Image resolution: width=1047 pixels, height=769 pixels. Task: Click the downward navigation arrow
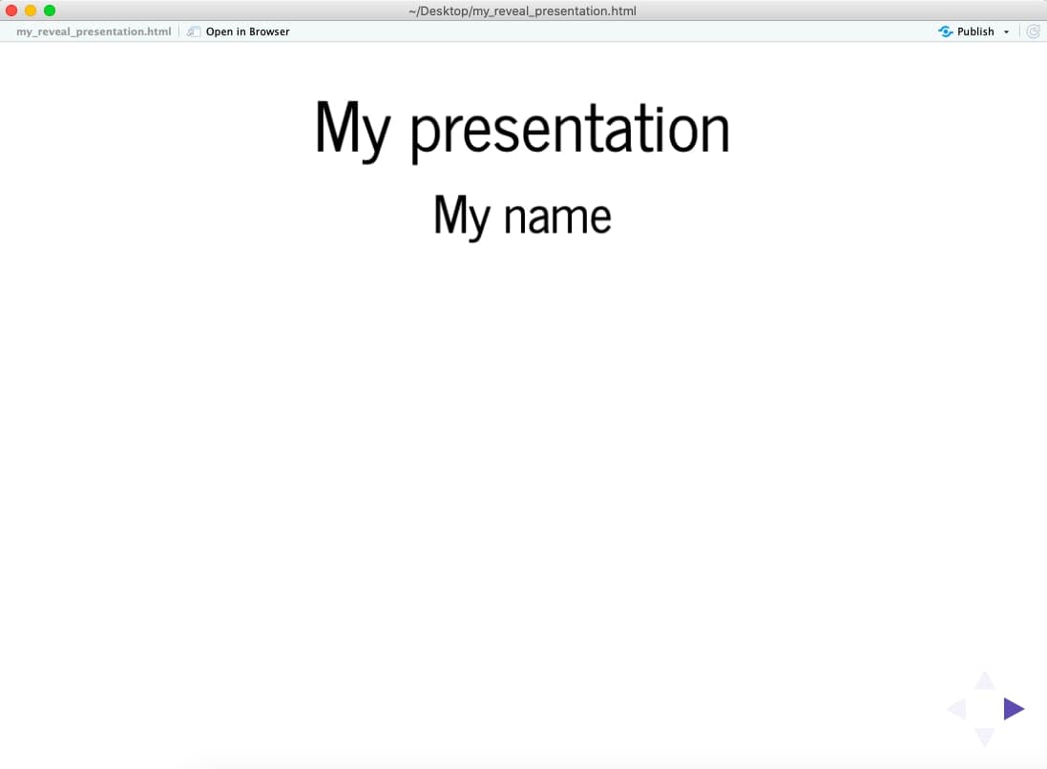[984, 737]
